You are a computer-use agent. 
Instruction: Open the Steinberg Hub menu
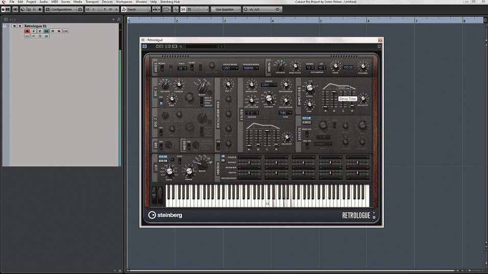[170, 2]
